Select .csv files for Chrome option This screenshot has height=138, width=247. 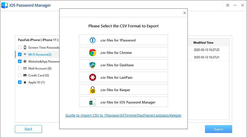[x=123, y=53]
